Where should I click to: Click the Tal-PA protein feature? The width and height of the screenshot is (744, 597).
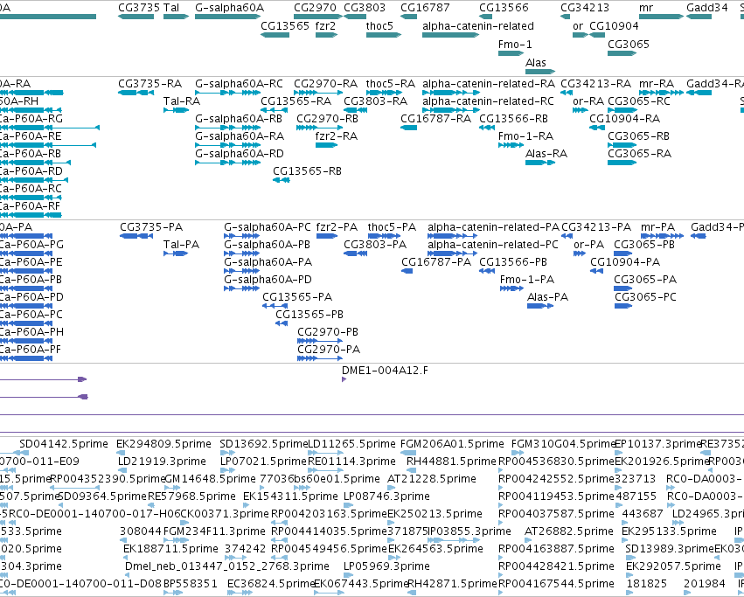click(176, 253)
